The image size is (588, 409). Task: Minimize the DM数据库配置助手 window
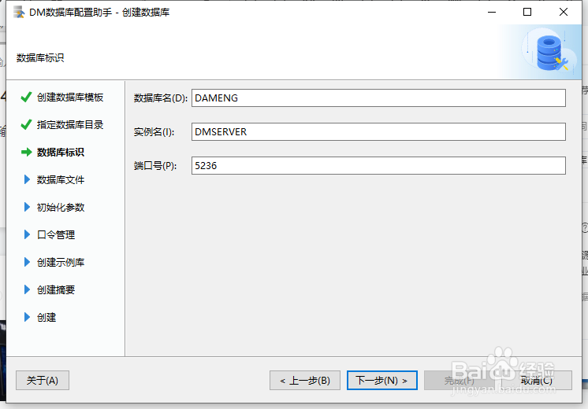tap(492, 13)
